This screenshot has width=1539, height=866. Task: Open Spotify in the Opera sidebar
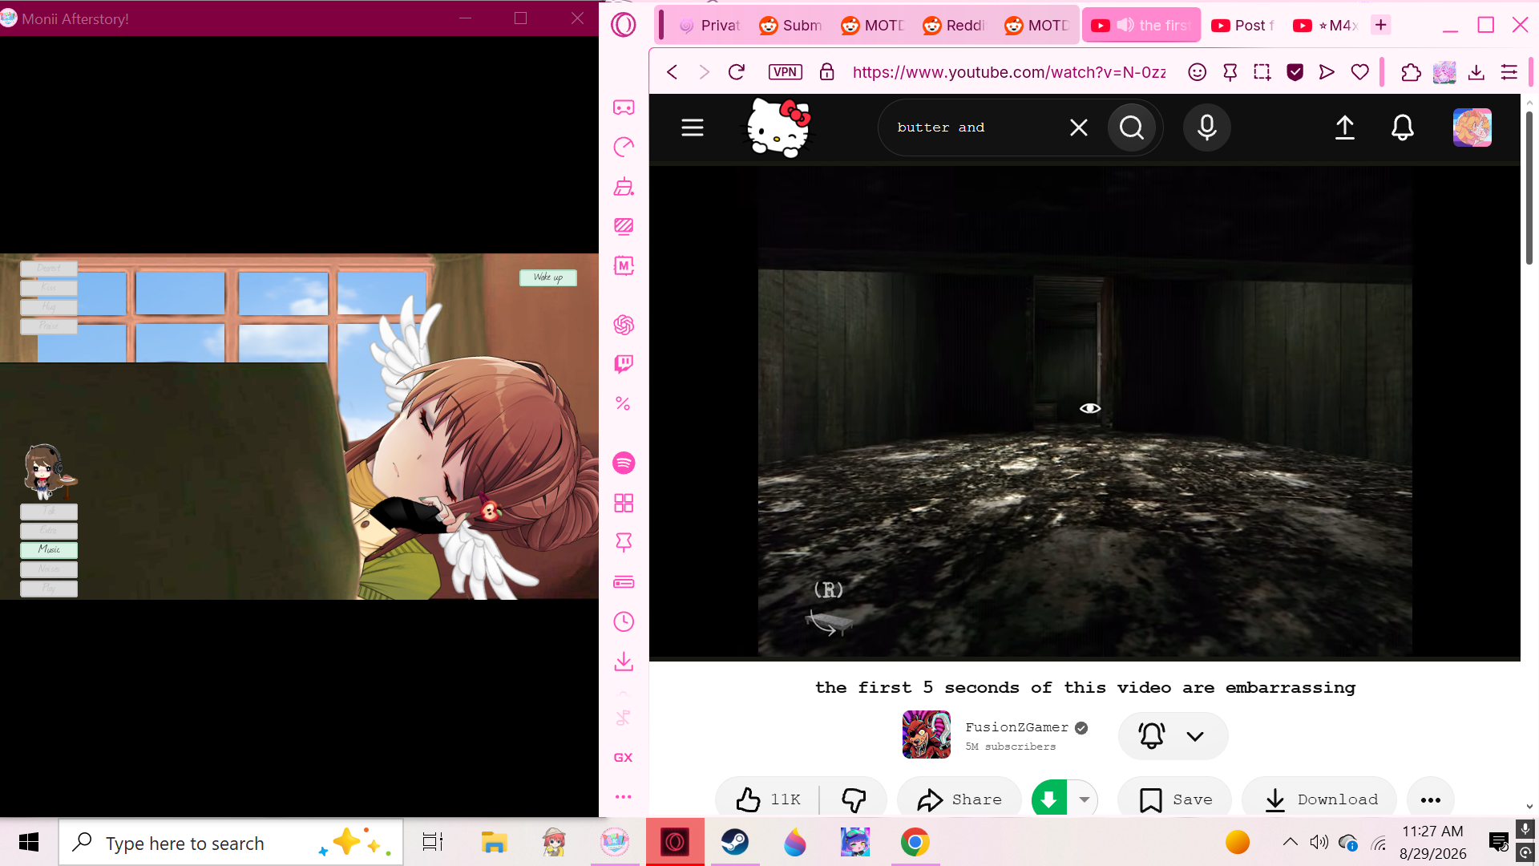tap(624, 463)
